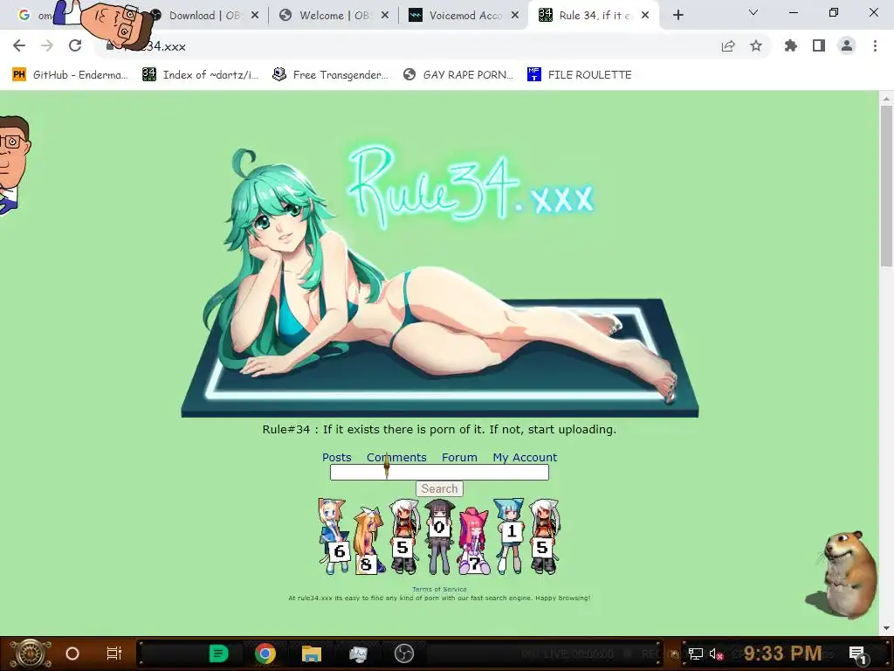This screenshot has width=894, height=671.
Task: Open the My Account link
Action: [525, 457]
